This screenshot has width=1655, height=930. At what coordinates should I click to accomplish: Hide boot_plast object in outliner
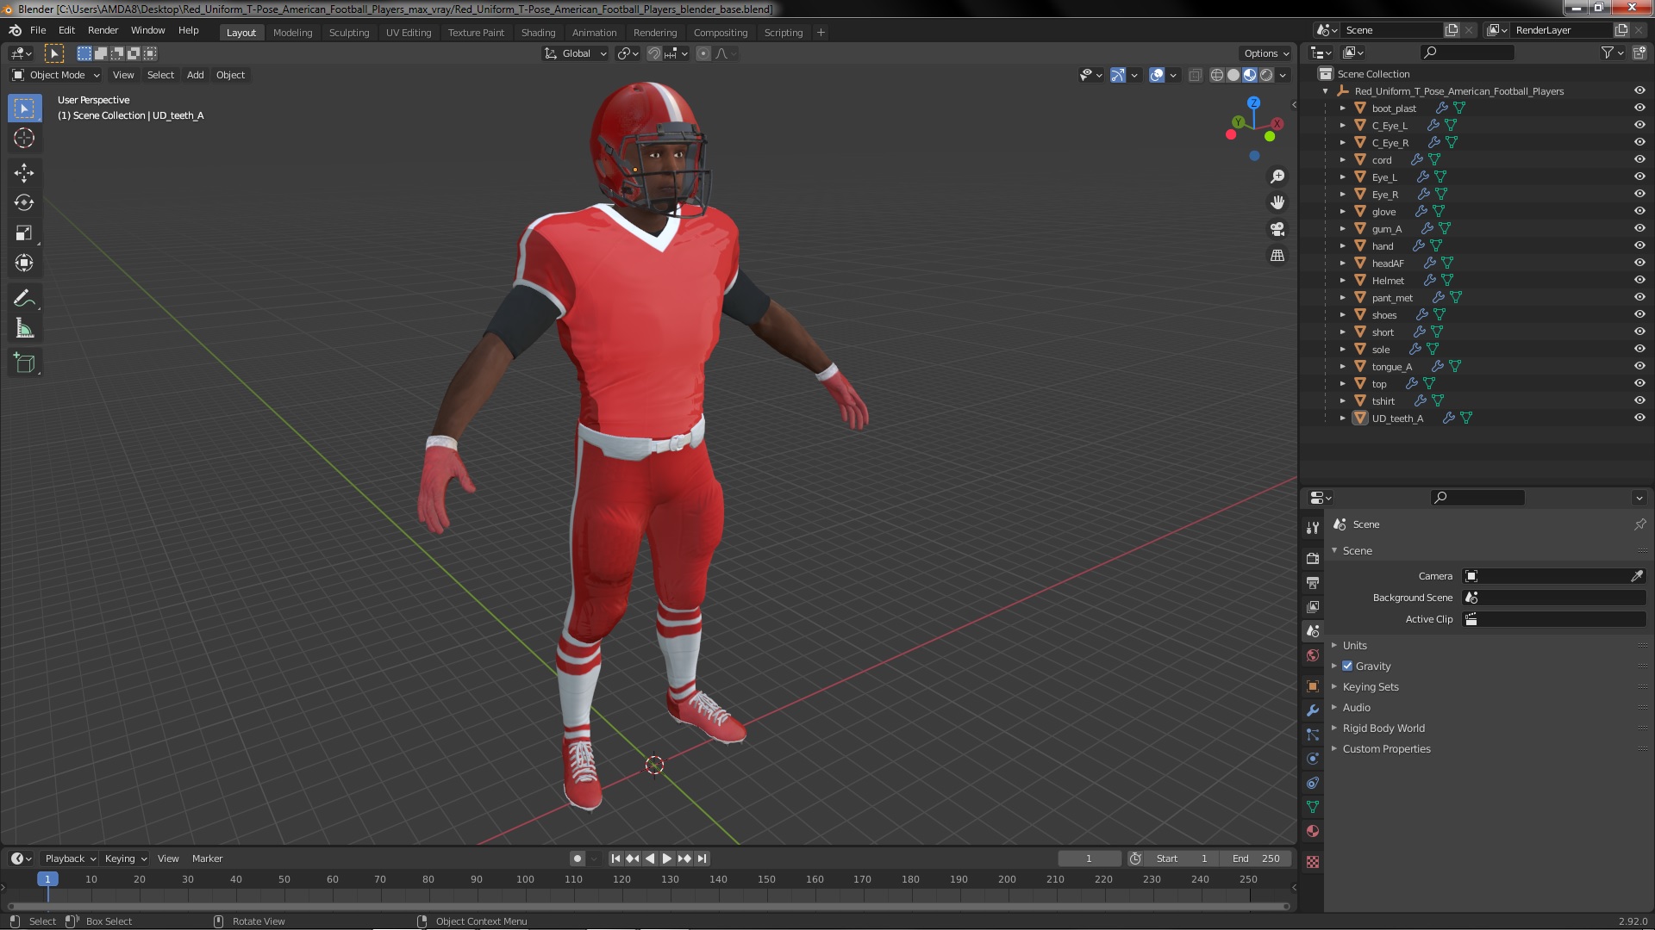point(1639,108)
